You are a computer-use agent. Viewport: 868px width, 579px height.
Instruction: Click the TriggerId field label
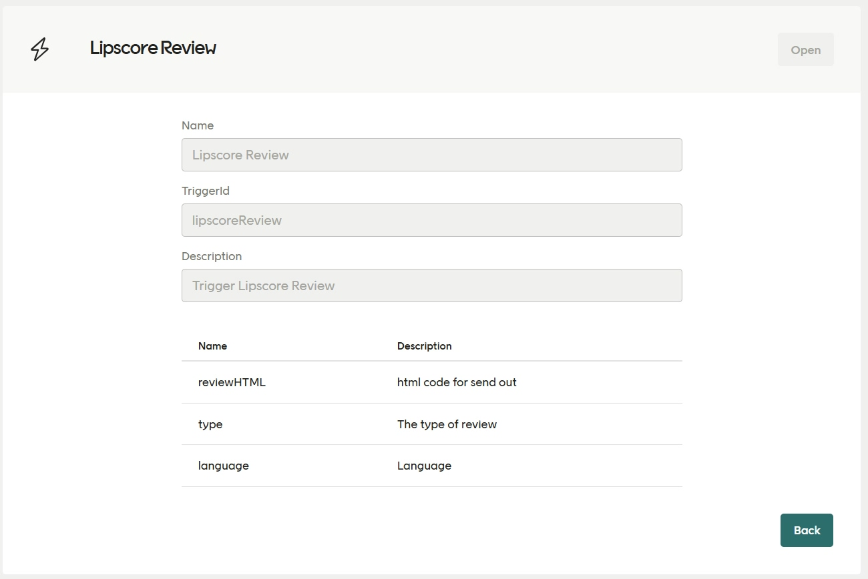click(x=206, y=191)
